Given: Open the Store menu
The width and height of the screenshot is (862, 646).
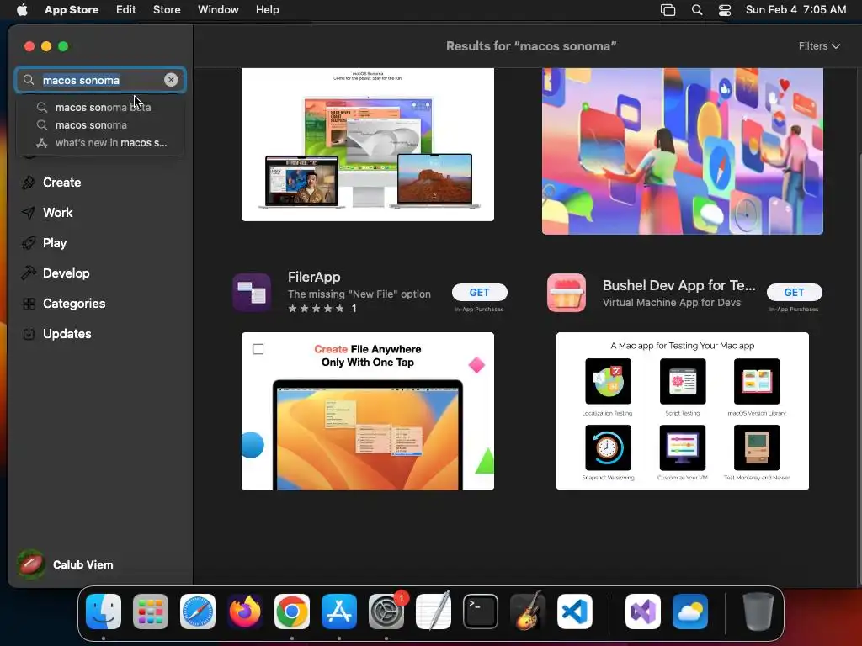Looking at the screenshot, I should click(x=167, y=9).
